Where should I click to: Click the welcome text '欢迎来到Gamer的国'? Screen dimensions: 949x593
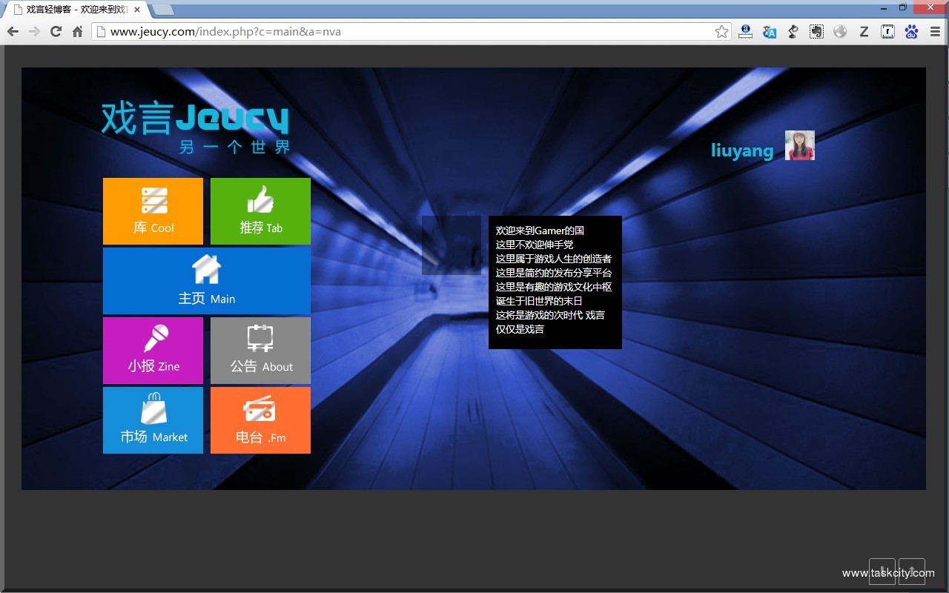tap(540, 231)
